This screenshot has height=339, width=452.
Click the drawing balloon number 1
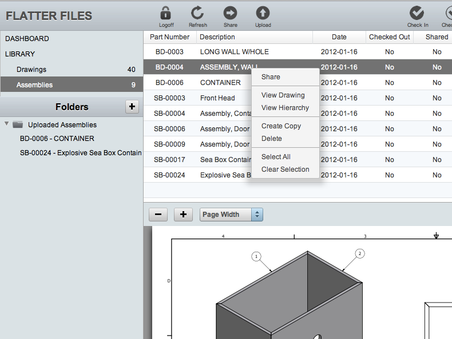256,256
